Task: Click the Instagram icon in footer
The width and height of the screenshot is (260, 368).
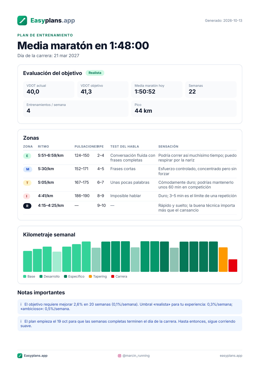Action: pos(119,356)
